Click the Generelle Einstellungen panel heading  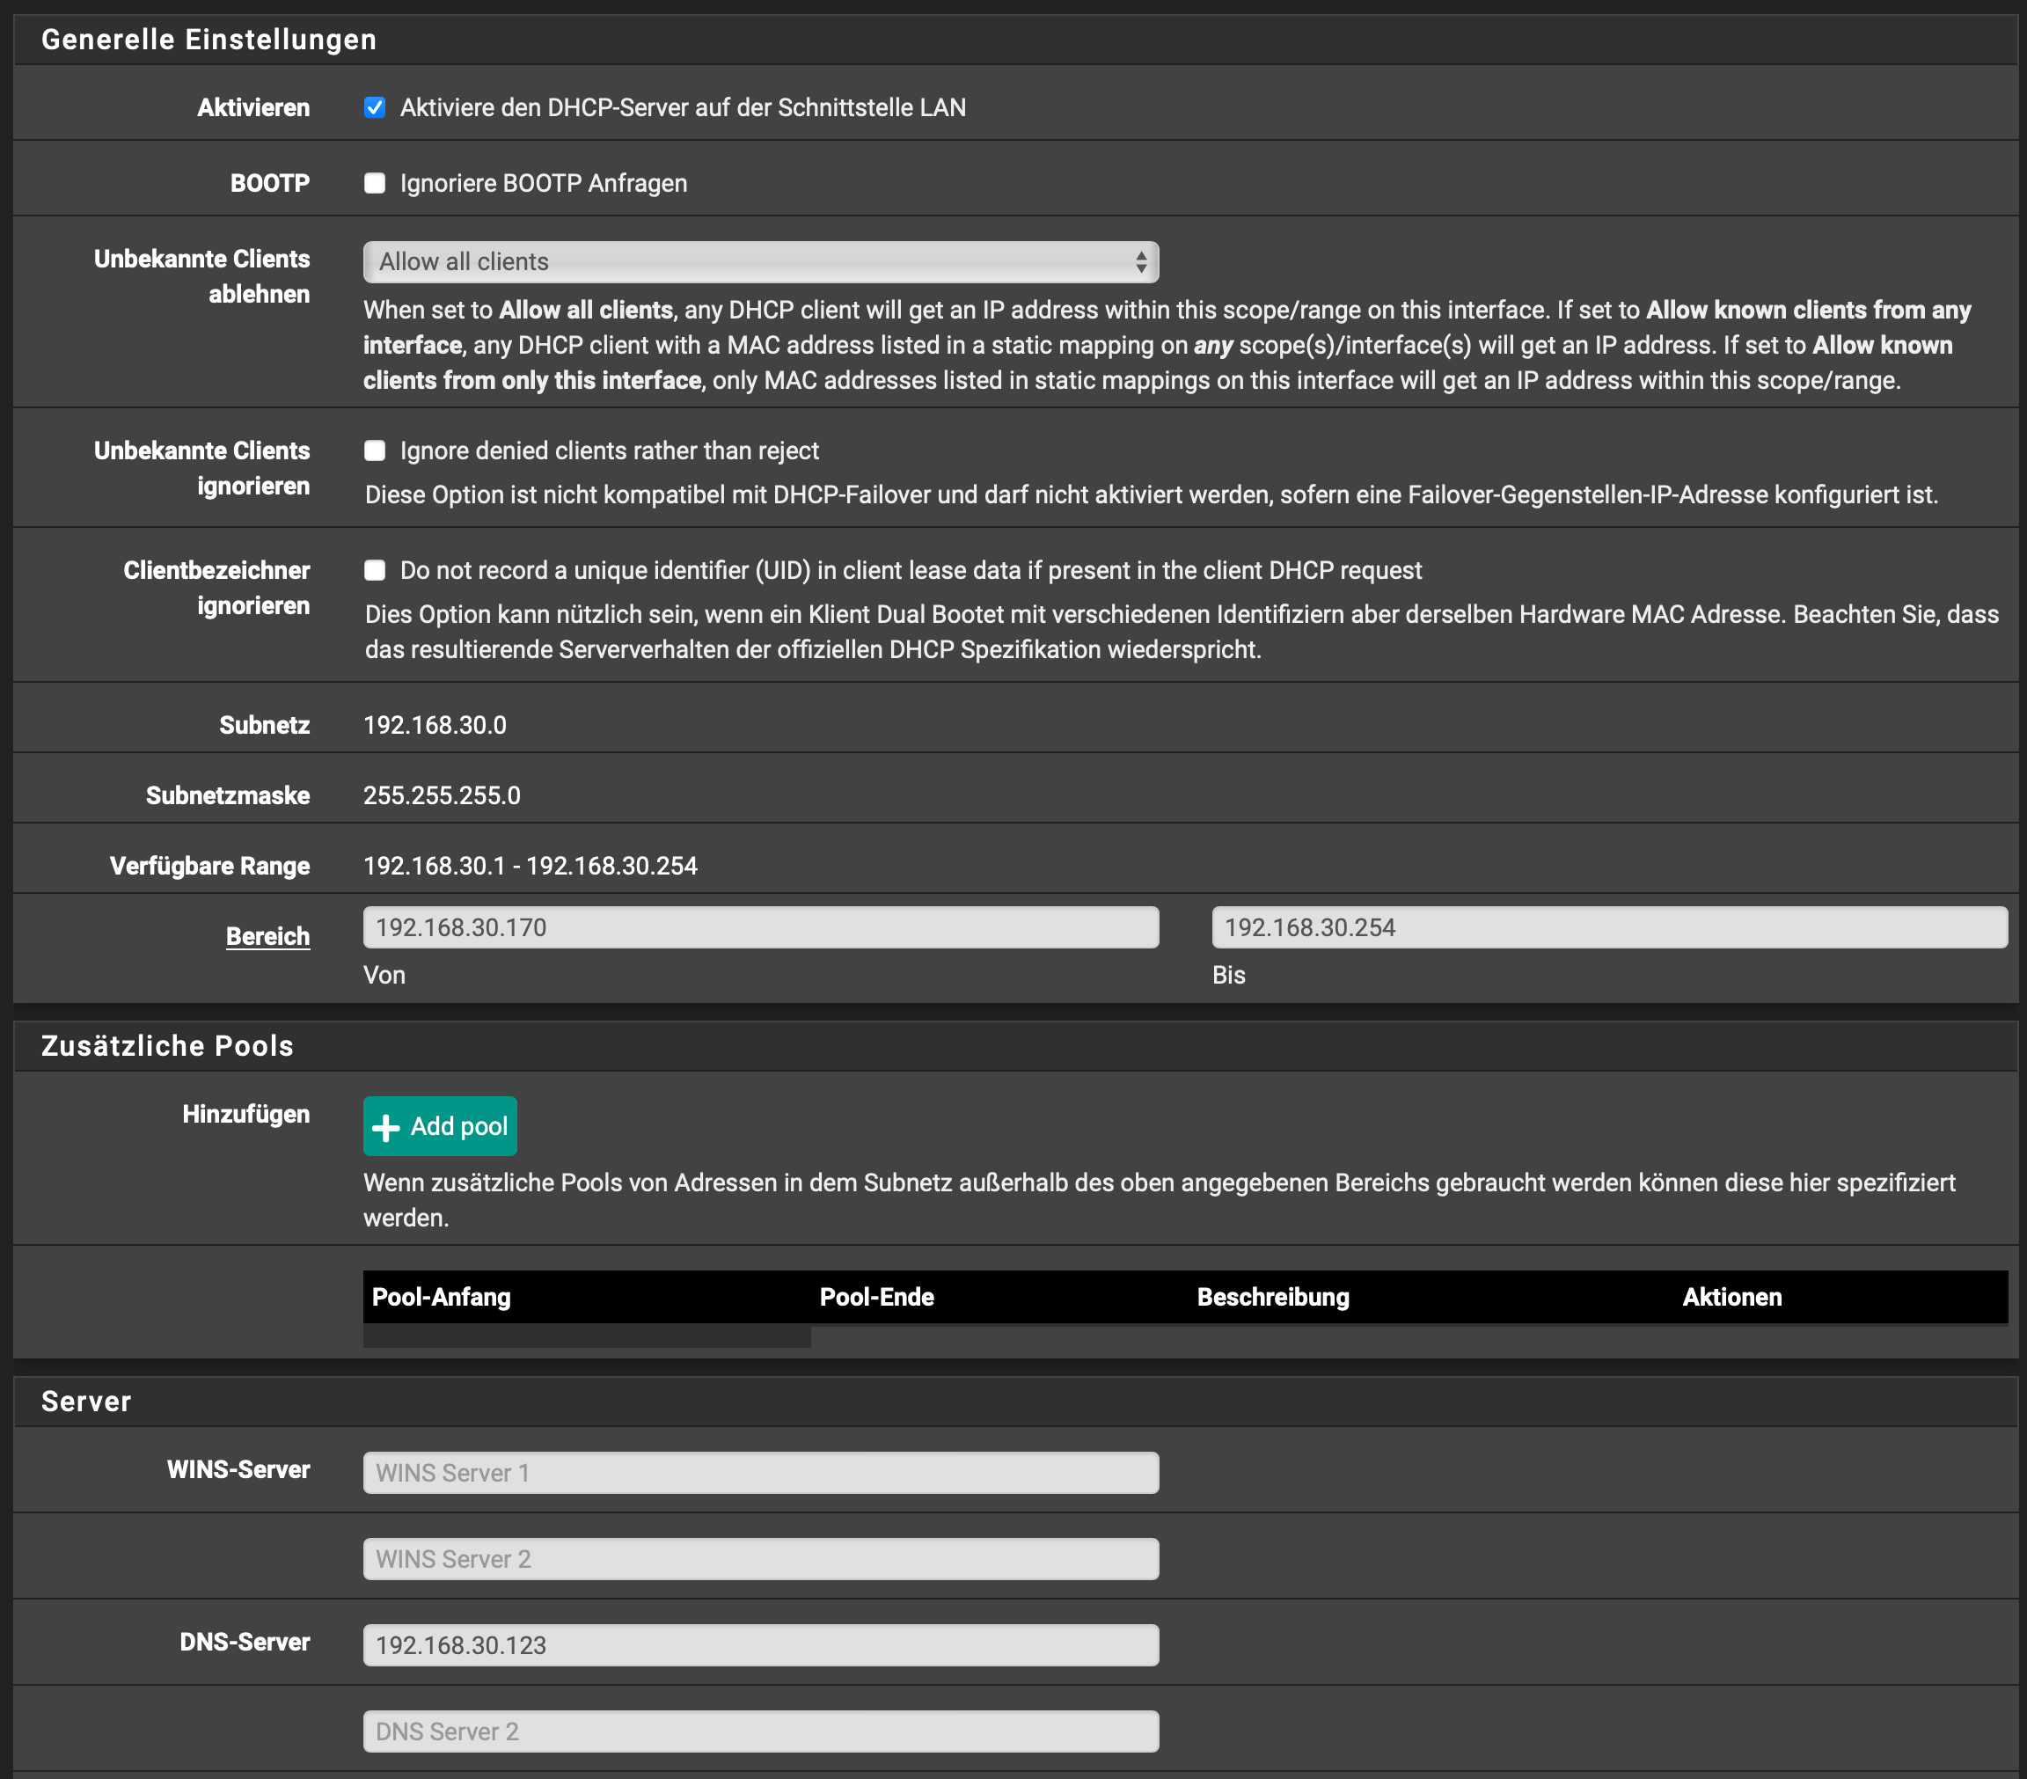click(209, 40)
